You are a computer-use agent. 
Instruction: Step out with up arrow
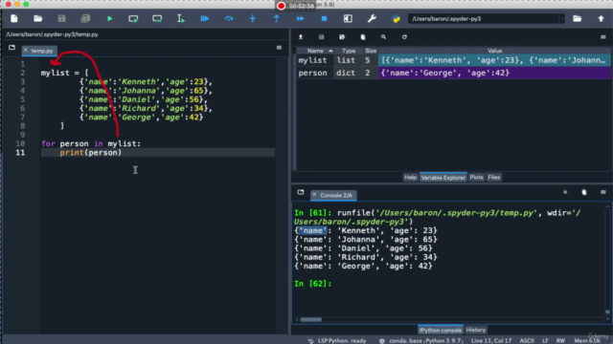[277, 18]
